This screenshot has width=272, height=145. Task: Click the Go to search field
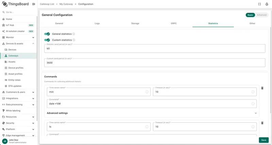pos(19,12)
